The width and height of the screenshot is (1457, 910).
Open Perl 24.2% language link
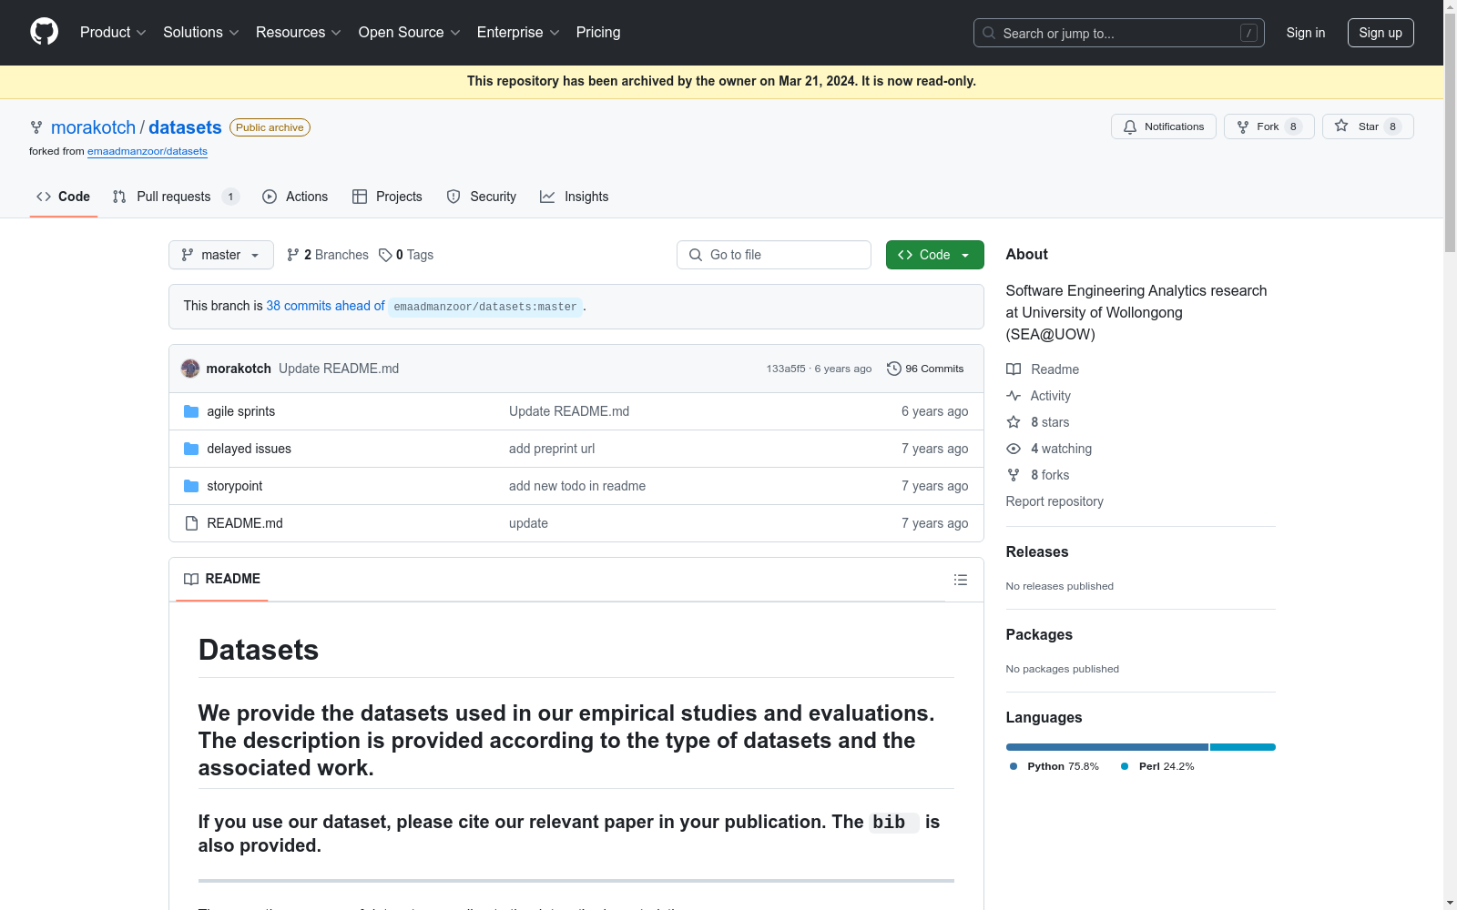[x=1157, y=766]
